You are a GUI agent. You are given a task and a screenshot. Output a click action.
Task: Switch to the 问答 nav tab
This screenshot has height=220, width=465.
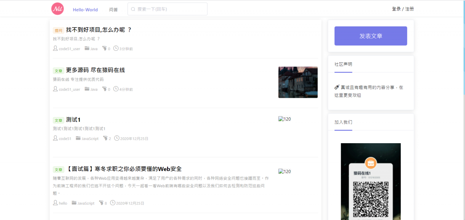pyautogui.click(x=113, y=10)
